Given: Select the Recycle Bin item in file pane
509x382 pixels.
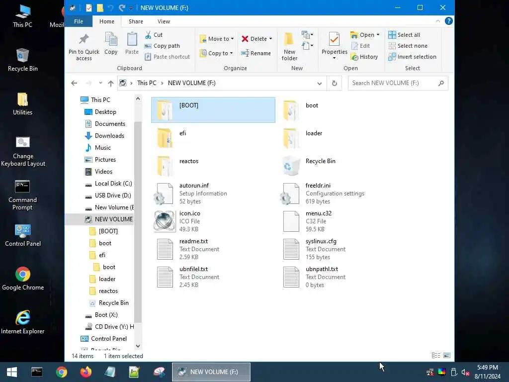Looking at the screenshot, I should (339, 166).
